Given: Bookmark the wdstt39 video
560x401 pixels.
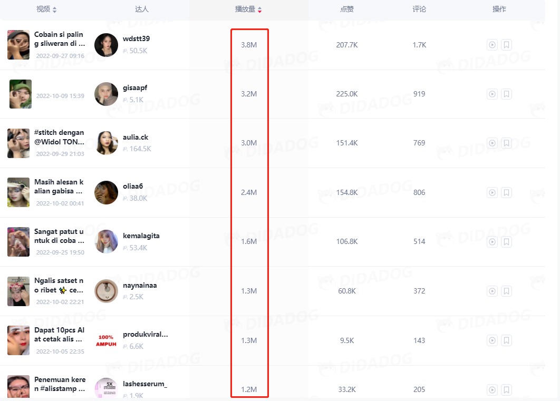Looking at the screenshot, I should point(506,45).
